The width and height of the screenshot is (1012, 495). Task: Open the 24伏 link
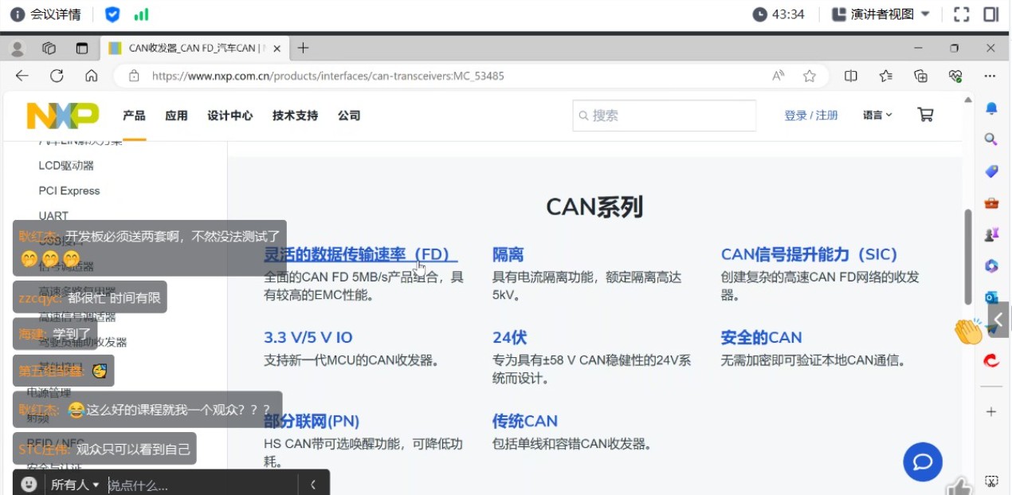coord(509,337)
